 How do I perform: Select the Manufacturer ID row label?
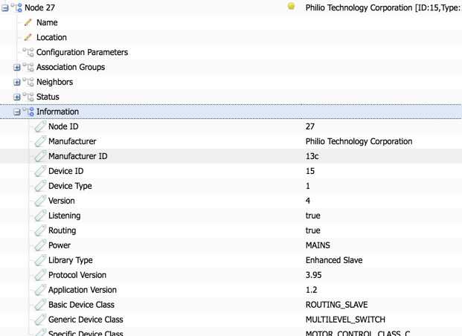point(78,156)
